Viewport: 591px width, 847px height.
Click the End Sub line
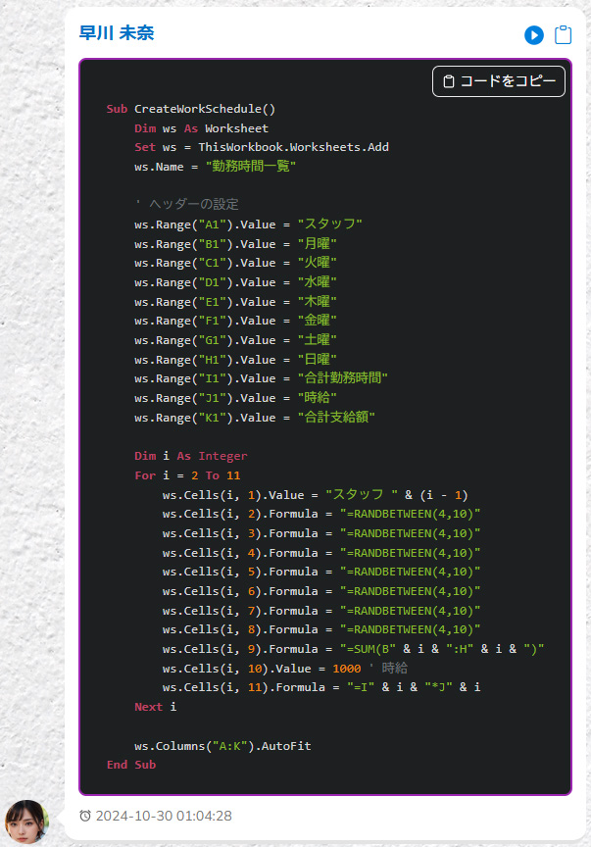pos(131,765)
